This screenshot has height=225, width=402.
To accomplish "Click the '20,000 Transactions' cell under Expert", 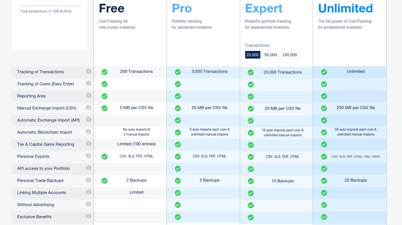I will 283,72.
